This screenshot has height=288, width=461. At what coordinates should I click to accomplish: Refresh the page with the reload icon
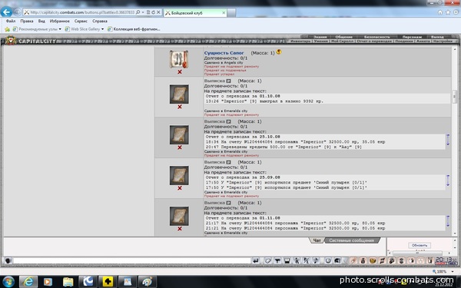(153, 12)
